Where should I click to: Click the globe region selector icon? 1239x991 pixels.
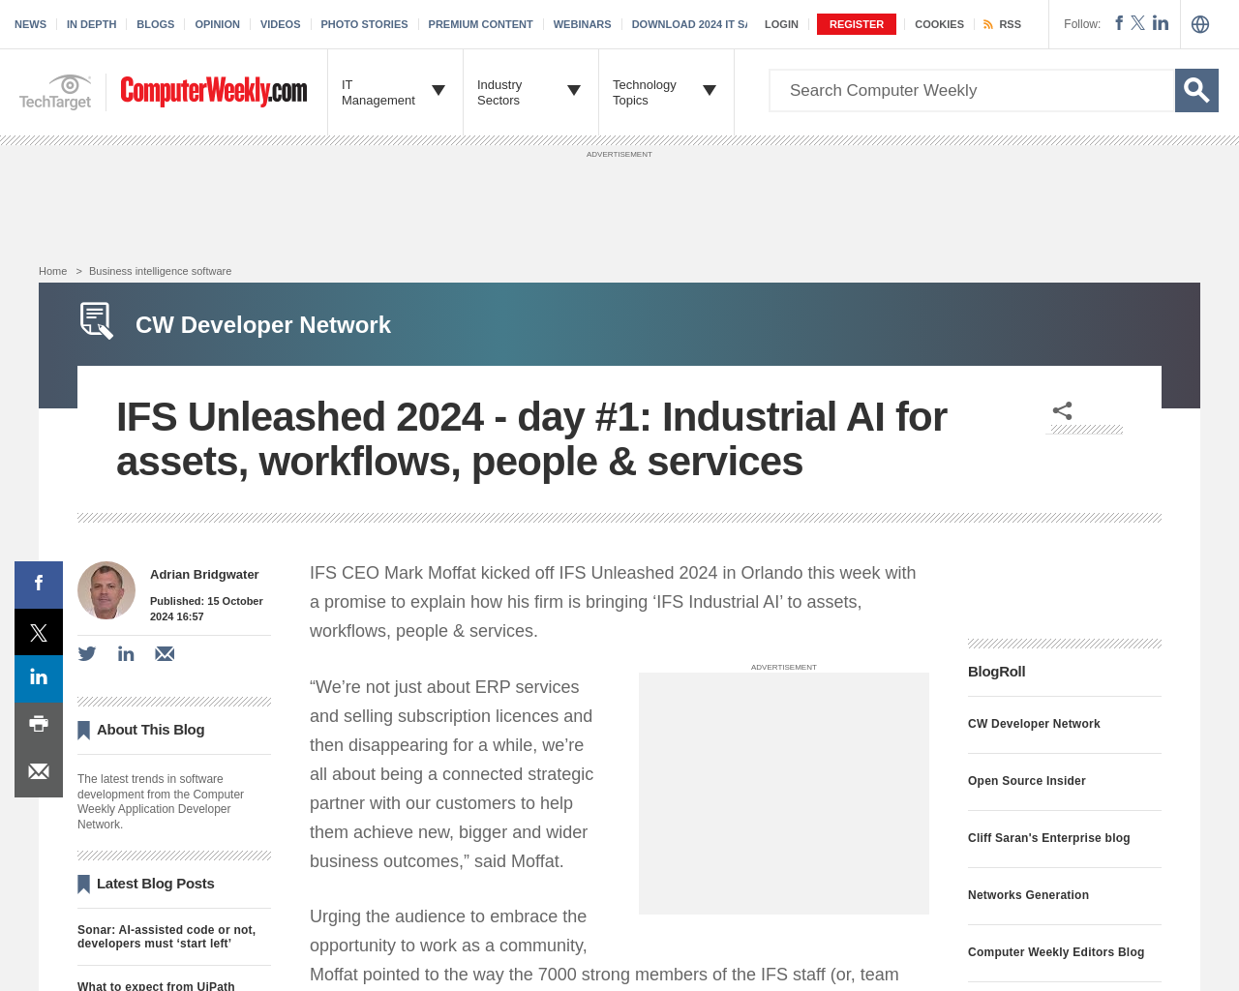coord(1200,24)
